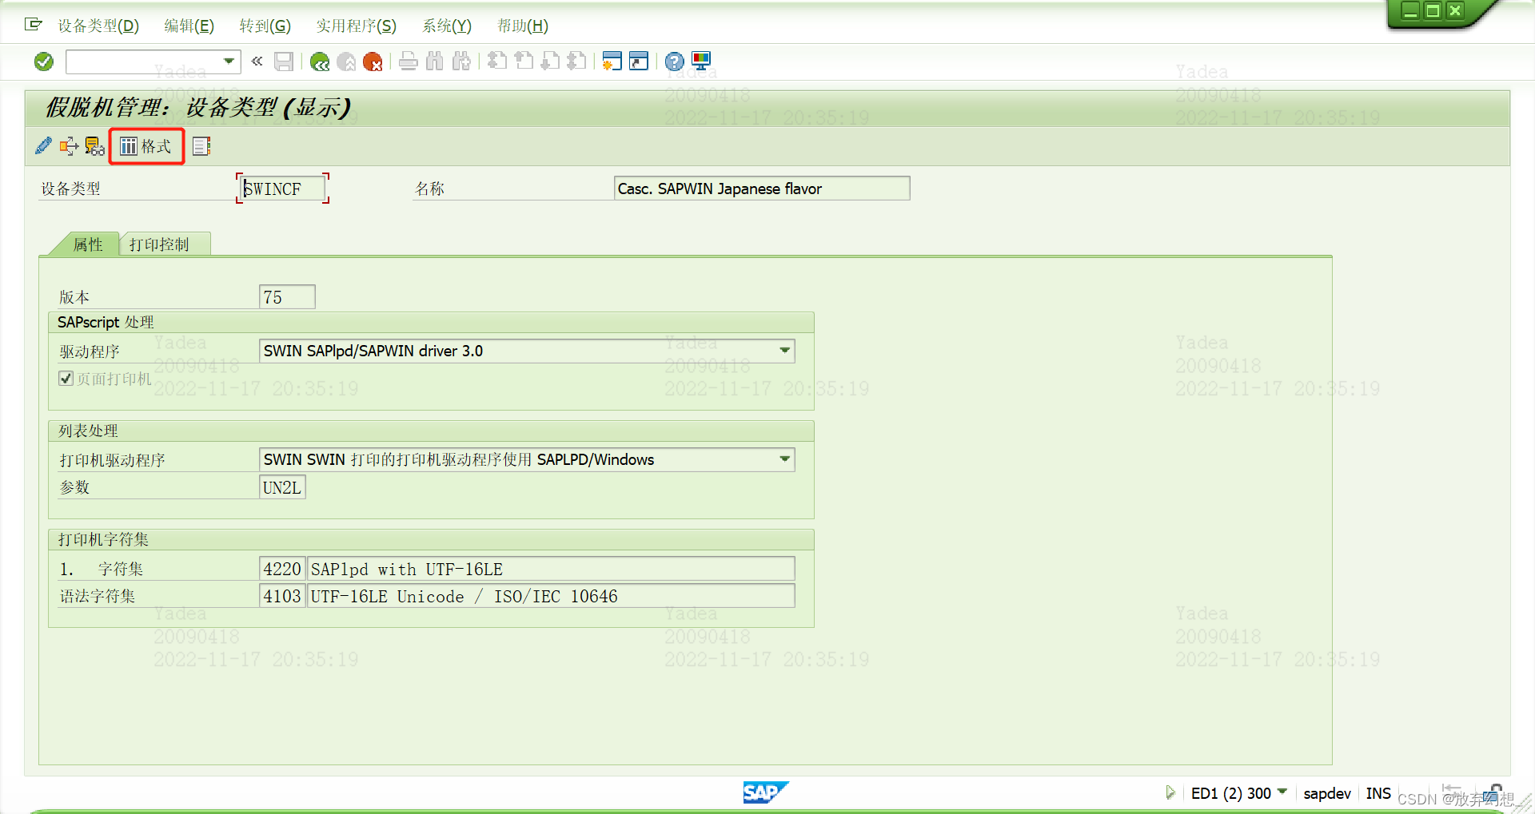Click the Create New Session icon
Screen dimensions: 1535x814
pyautogui.click(x=612, y=62)
